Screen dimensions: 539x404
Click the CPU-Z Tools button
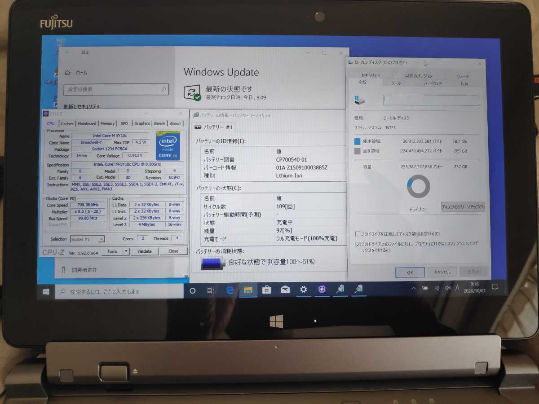pos(112,251)
